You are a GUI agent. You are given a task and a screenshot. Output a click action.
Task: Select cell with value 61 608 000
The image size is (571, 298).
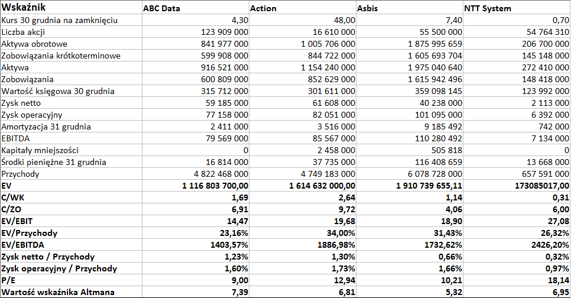tap(303, 103)
